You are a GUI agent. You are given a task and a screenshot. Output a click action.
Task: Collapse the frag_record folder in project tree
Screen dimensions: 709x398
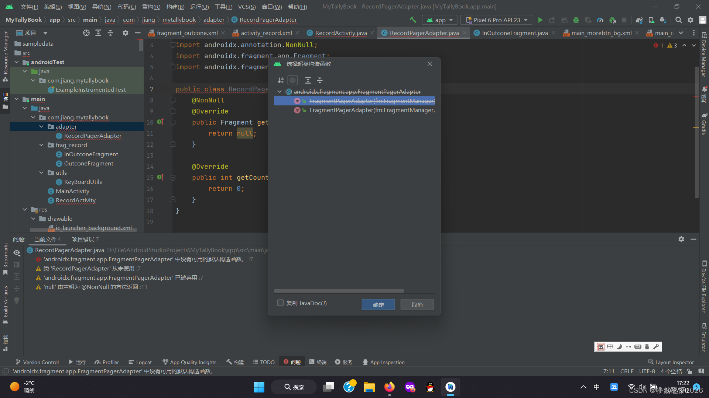pyautogui.click(x=41, y=145)
